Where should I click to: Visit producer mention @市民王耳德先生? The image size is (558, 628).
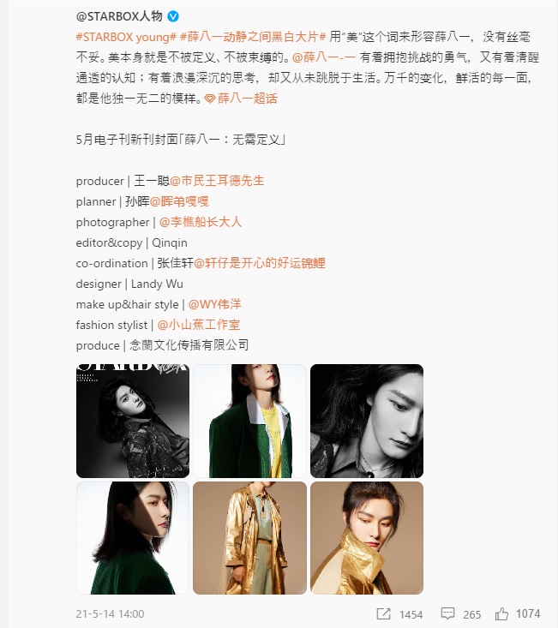click(217, 181)
